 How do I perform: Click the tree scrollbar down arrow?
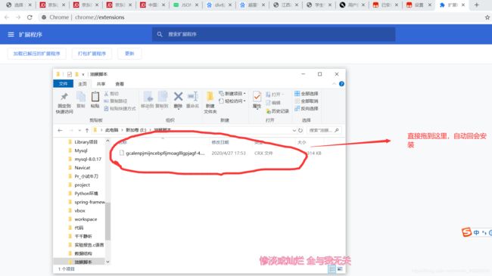coord(107,262)
